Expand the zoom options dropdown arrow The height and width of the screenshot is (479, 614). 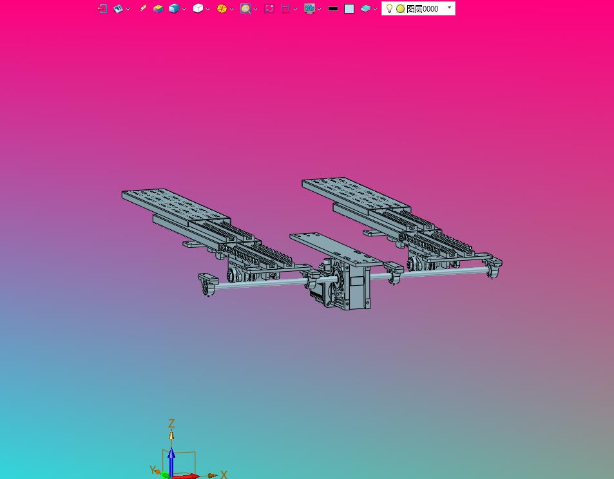pyautogui.click(x=255, y=9)
